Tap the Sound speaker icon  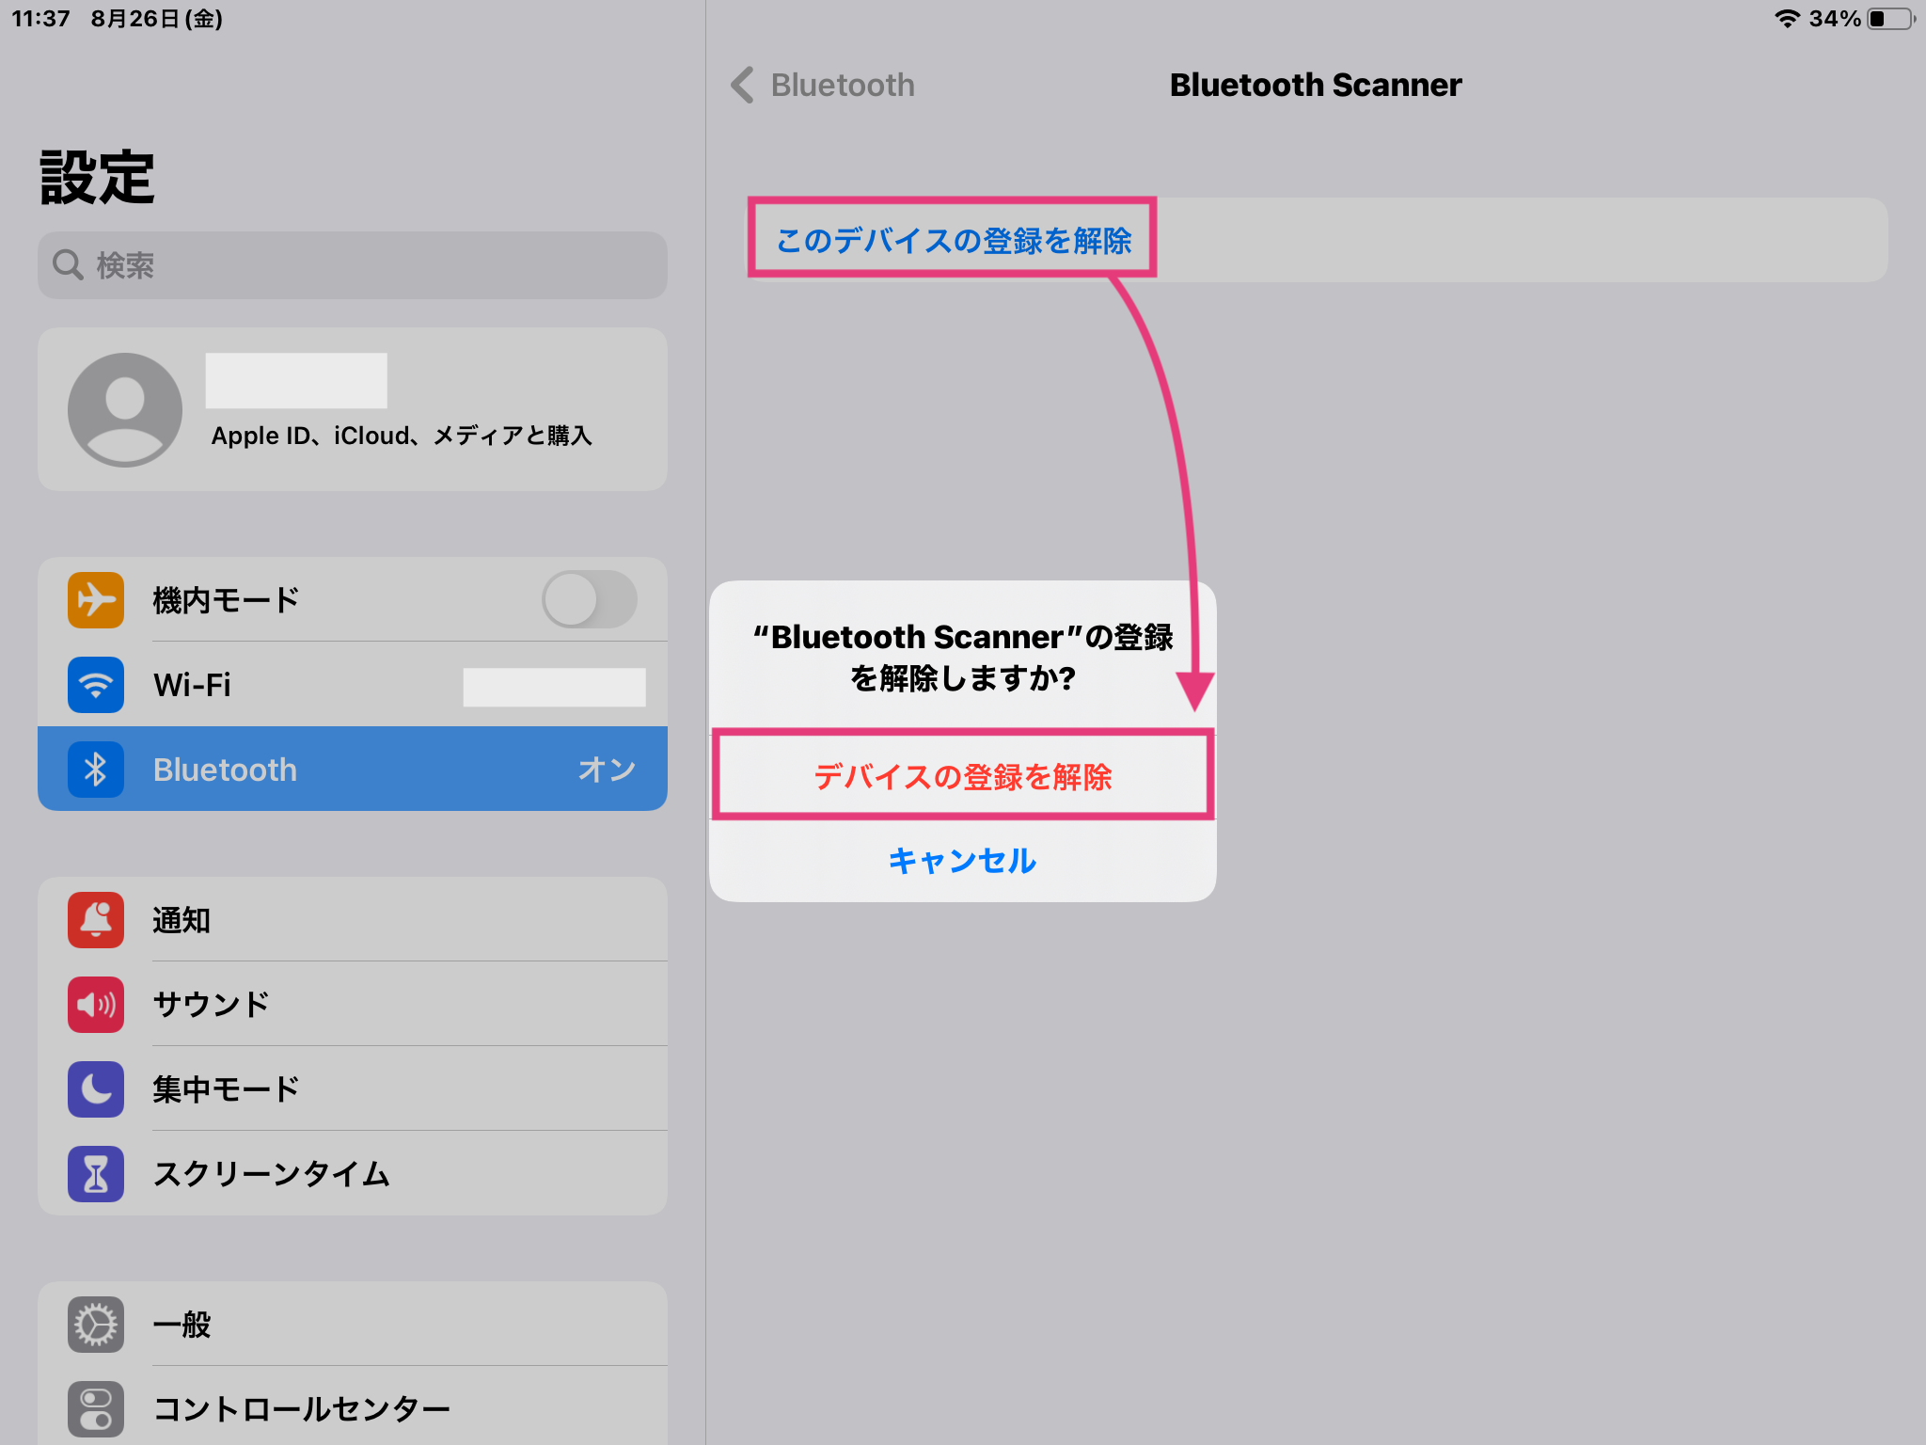click(x=96, y=1005)
